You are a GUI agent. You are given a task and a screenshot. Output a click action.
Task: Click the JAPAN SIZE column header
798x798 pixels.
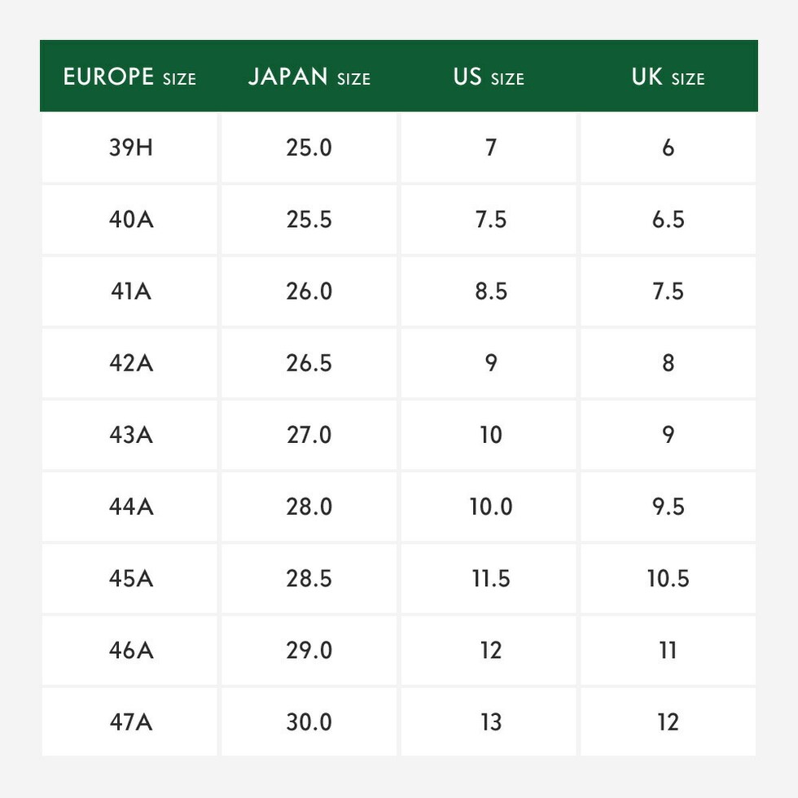[x=309, y=77]
